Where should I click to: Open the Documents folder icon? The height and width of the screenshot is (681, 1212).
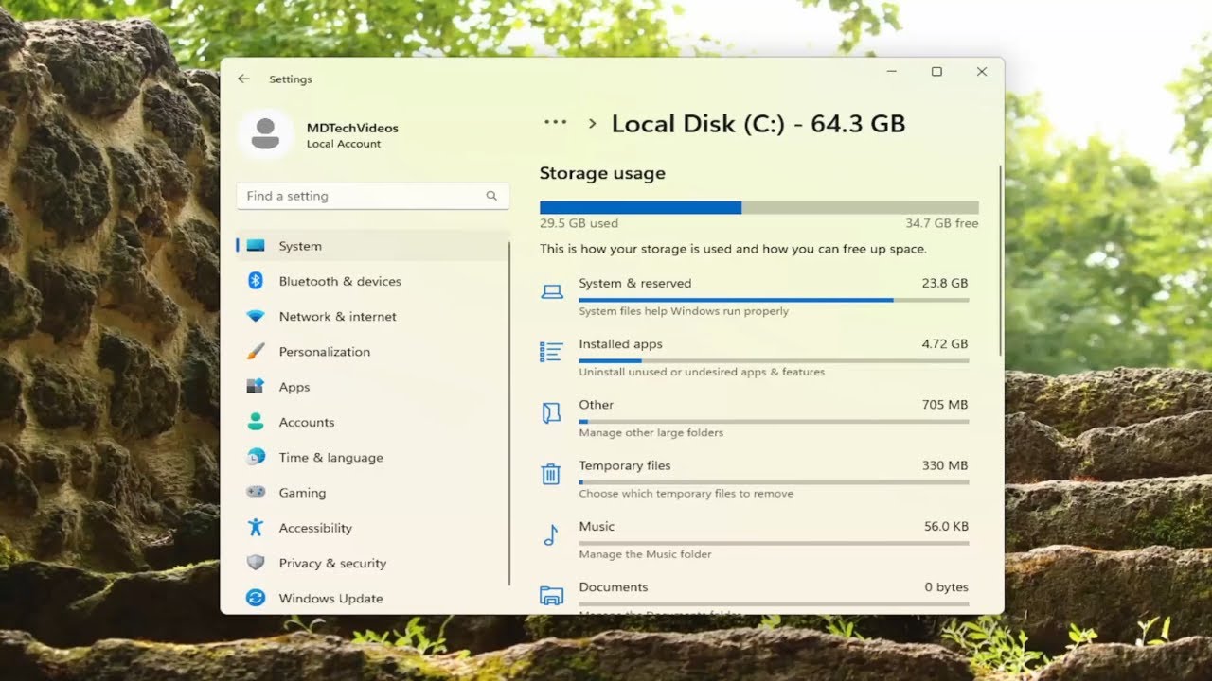click(551, 596)
